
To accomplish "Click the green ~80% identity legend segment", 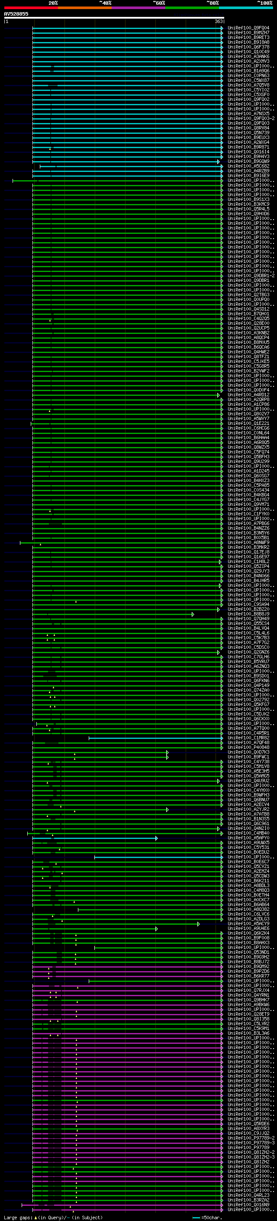I will click(x=192, y=8).
